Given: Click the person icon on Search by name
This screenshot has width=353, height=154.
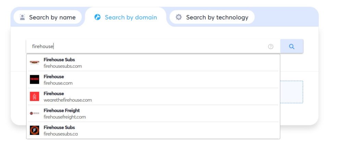Looking at the screenshot, I should (x=22, y=17).
